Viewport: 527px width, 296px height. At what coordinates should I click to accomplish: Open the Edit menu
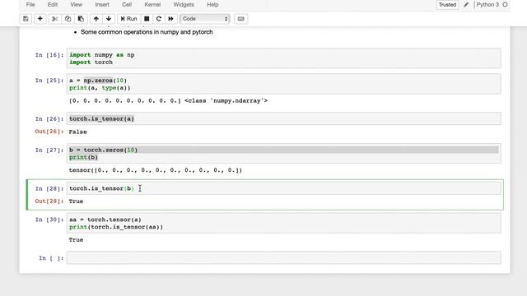click(x=53, y=5)
